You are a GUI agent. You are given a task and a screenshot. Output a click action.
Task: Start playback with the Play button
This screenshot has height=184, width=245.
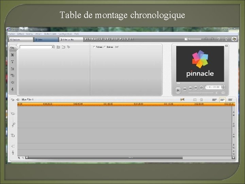point(178,90)
